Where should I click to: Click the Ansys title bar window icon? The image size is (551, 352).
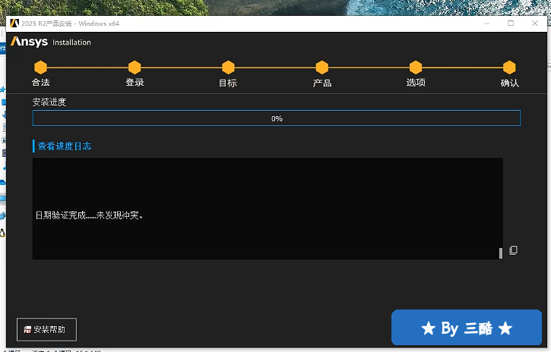click(14, 24)
